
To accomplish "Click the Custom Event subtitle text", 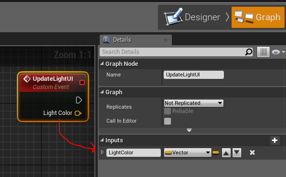I will (x=51, y=87).
